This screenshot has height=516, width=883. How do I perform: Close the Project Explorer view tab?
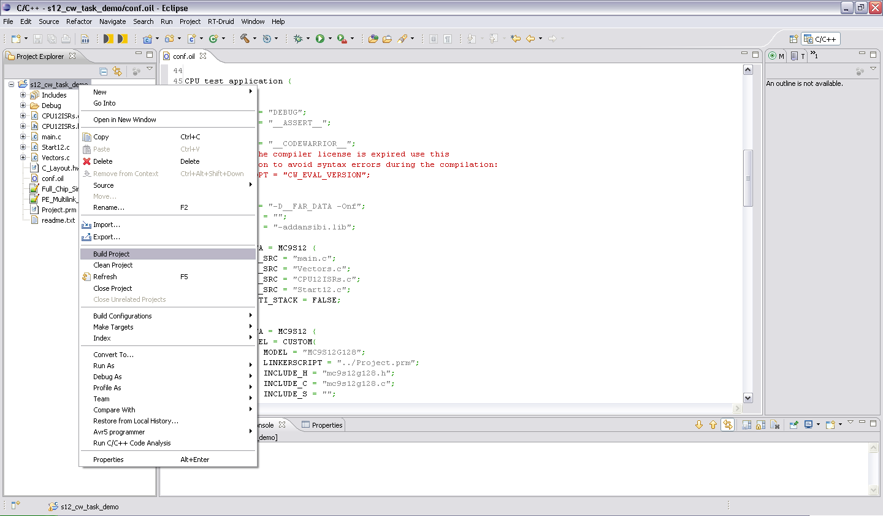(x=72, y=56)
